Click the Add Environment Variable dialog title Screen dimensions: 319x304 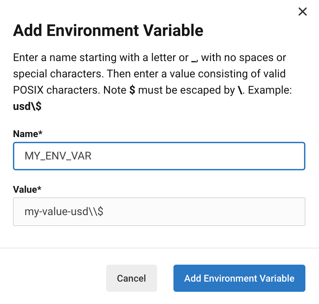click(x=108, y=31)
